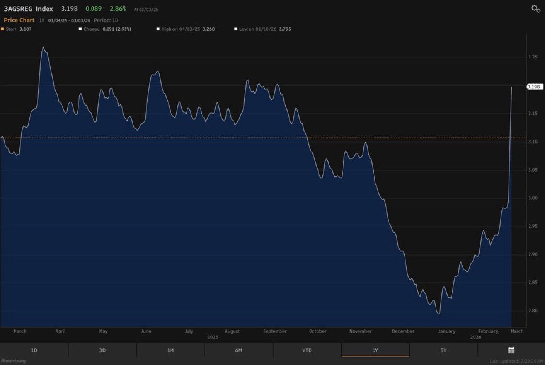Open the Period: 1D selector
Screen dimensions: 545x365
point(106,20)
